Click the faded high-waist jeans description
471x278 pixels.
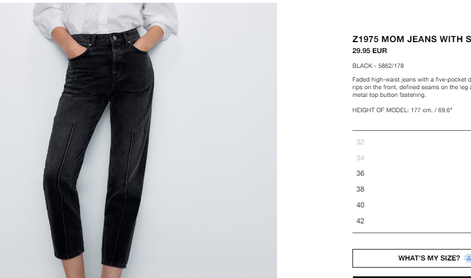pos(412,87)
